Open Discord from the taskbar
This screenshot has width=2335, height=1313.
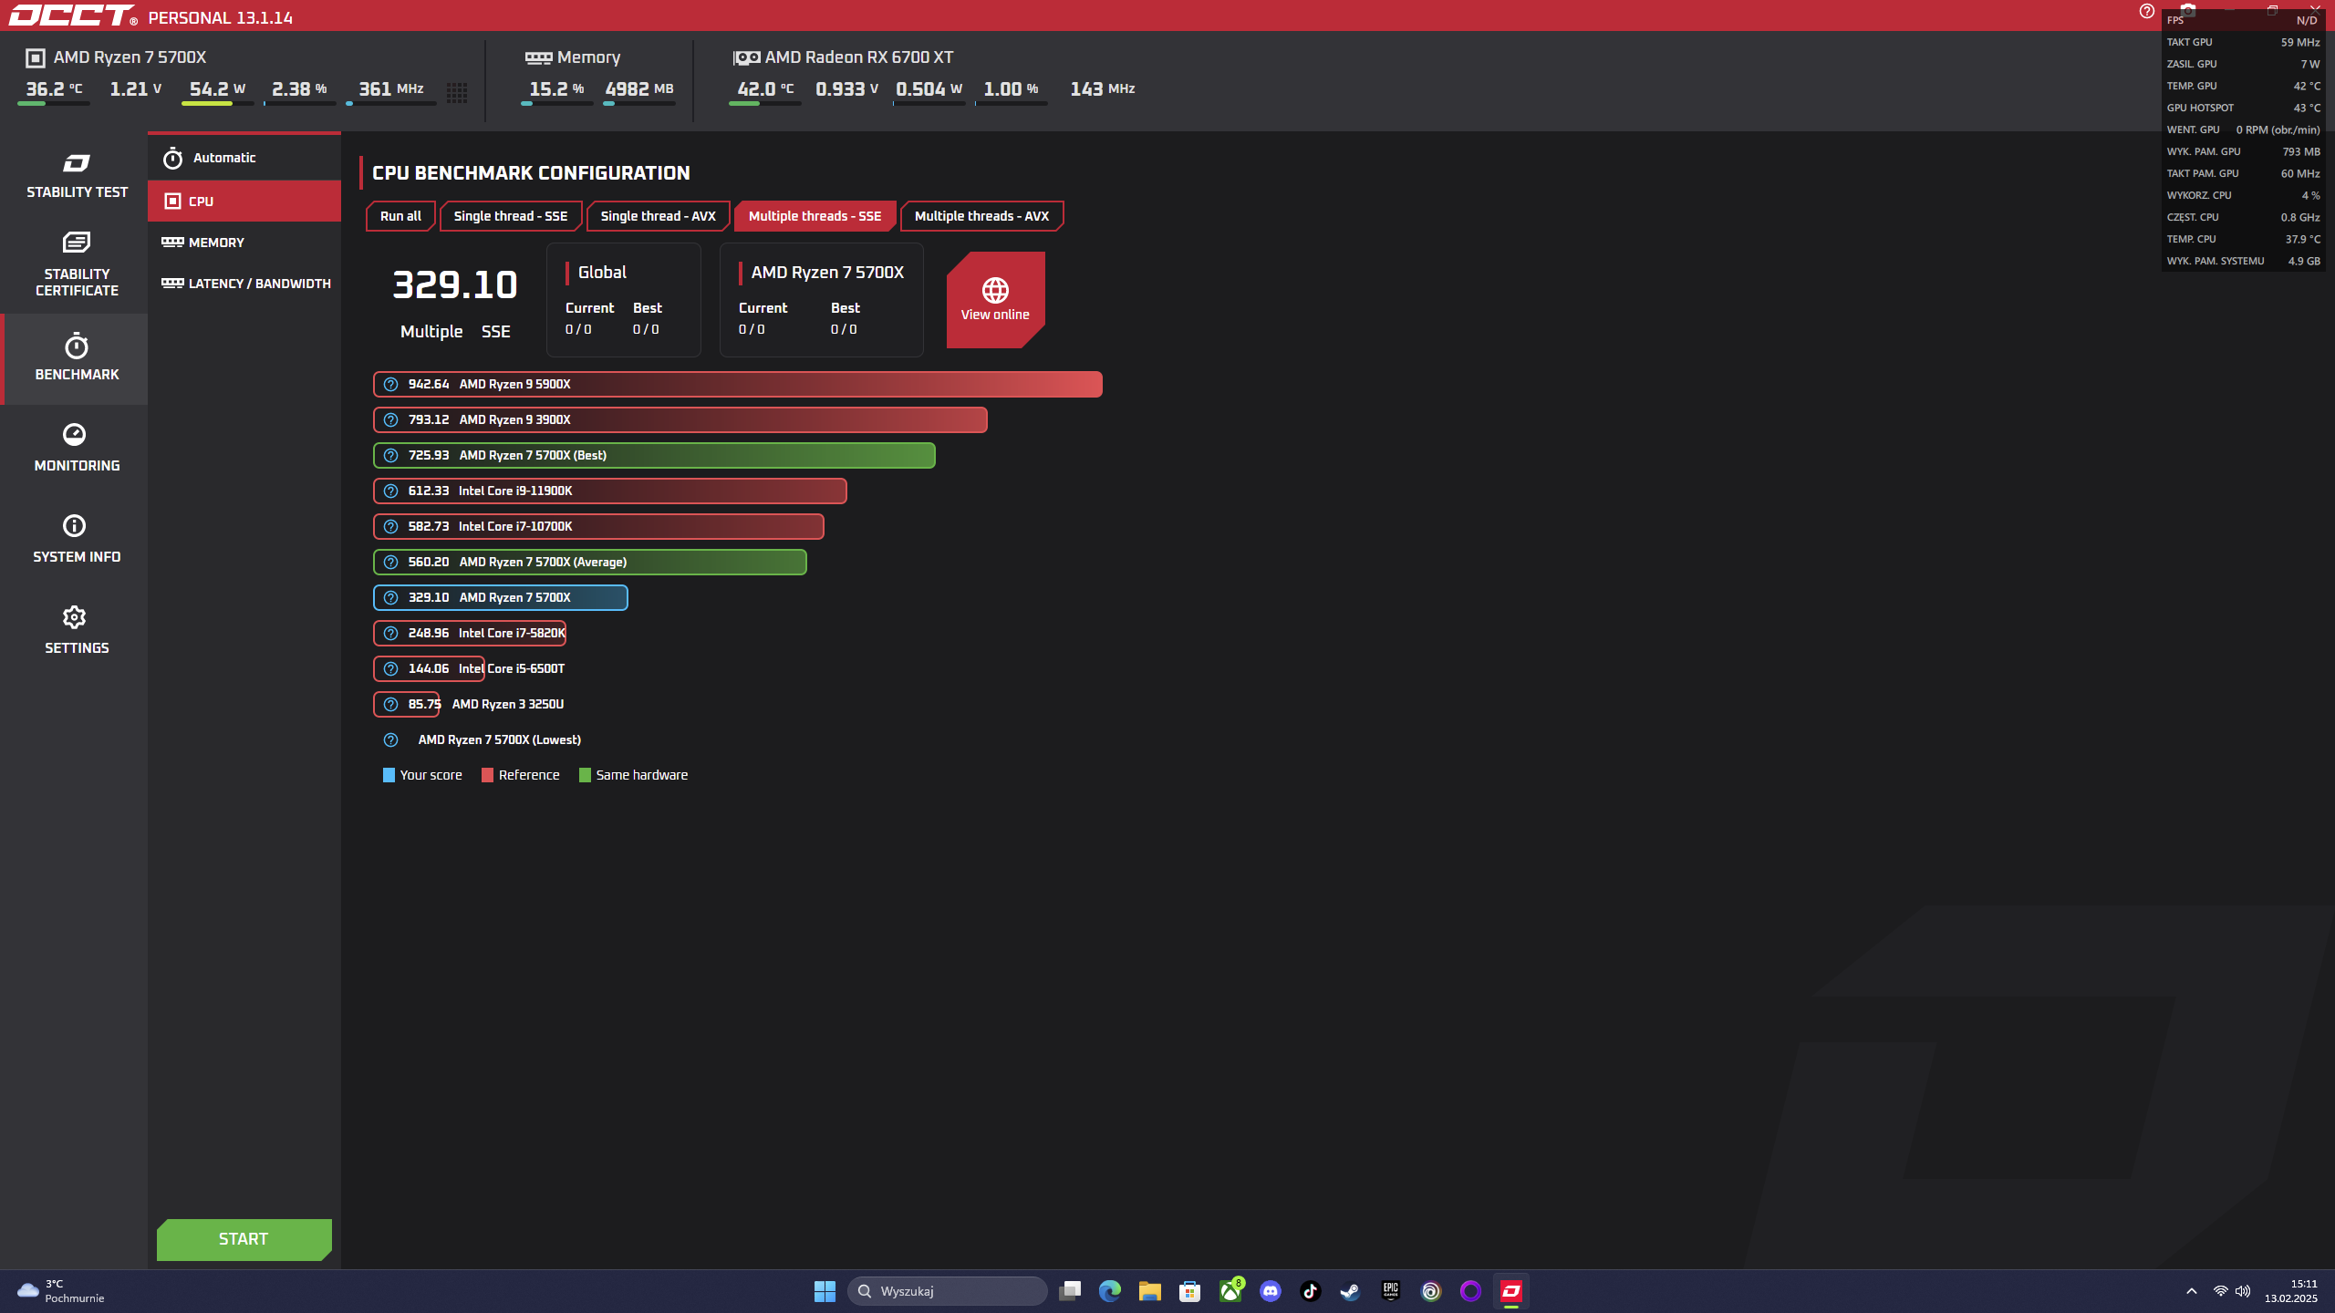1270,1291
